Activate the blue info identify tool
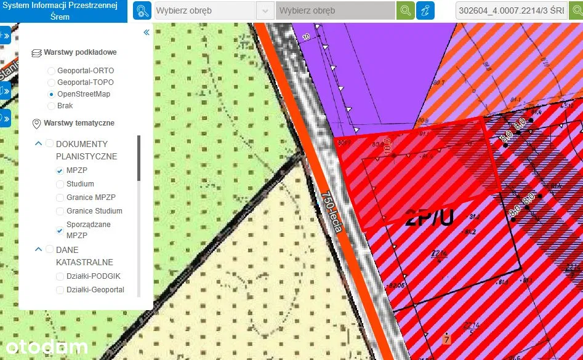Viewport: 583px width, 360px height. [425, 10]
